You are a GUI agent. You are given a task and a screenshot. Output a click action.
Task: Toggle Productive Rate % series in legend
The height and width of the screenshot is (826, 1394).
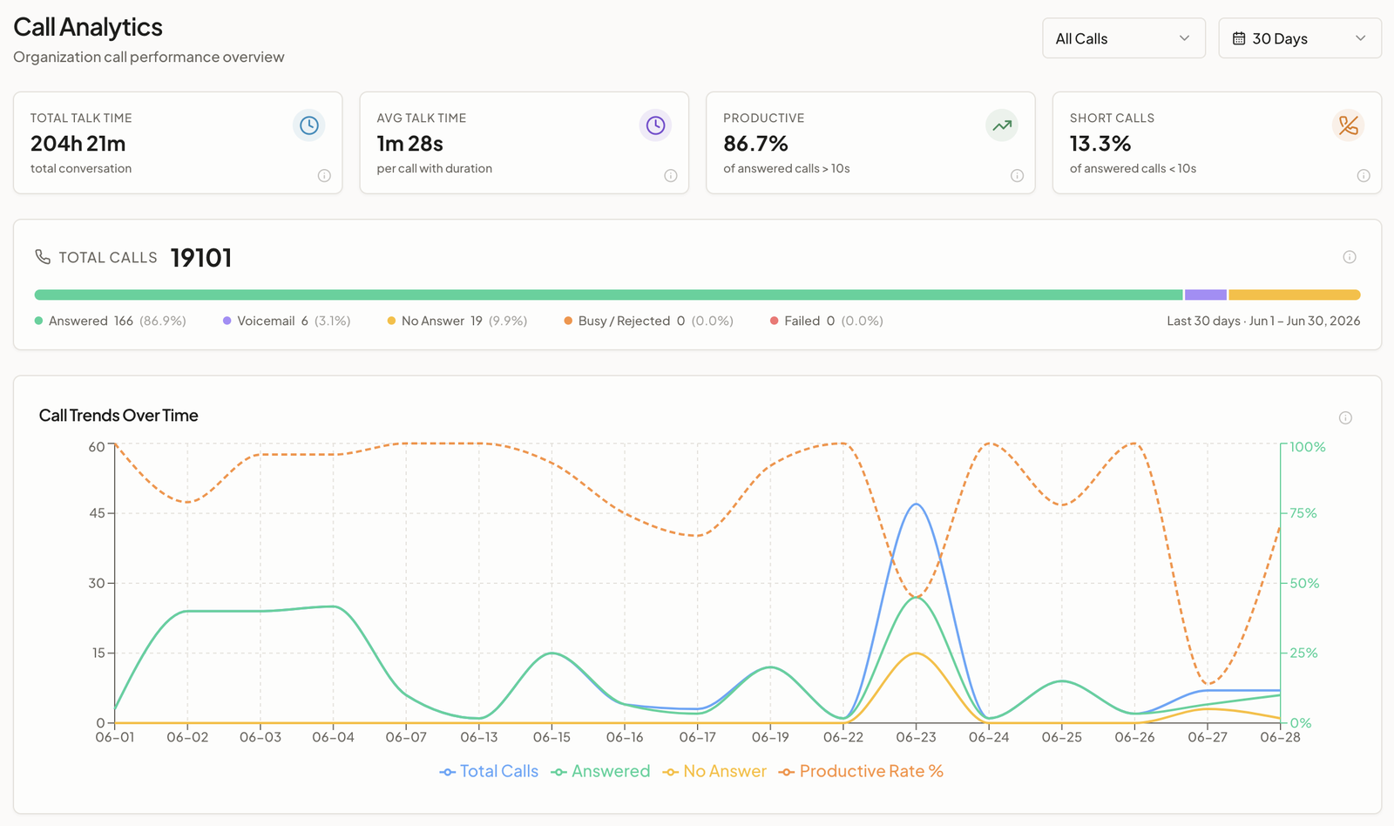(861, 771)
